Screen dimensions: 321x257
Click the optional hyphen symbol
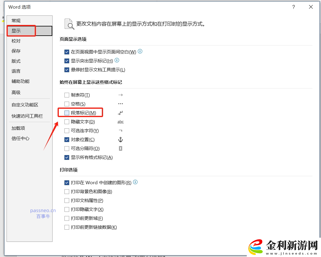(121, 130)
